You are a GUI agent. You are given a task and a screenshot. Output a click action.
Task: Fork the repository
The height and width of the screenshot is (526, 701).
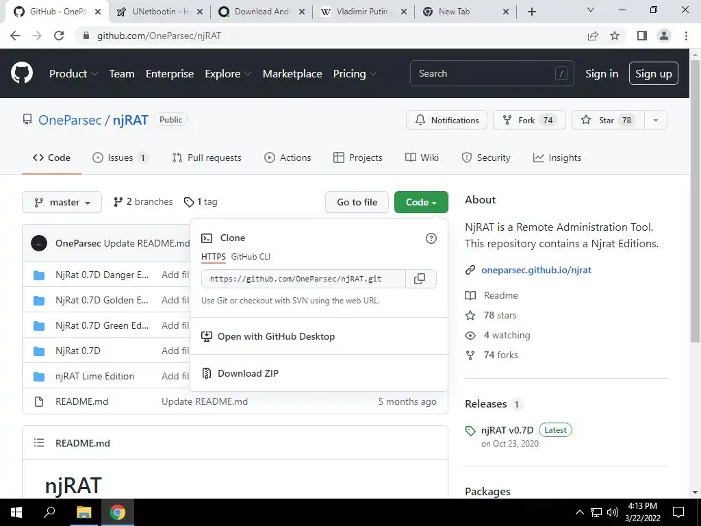tap(529, 120)
